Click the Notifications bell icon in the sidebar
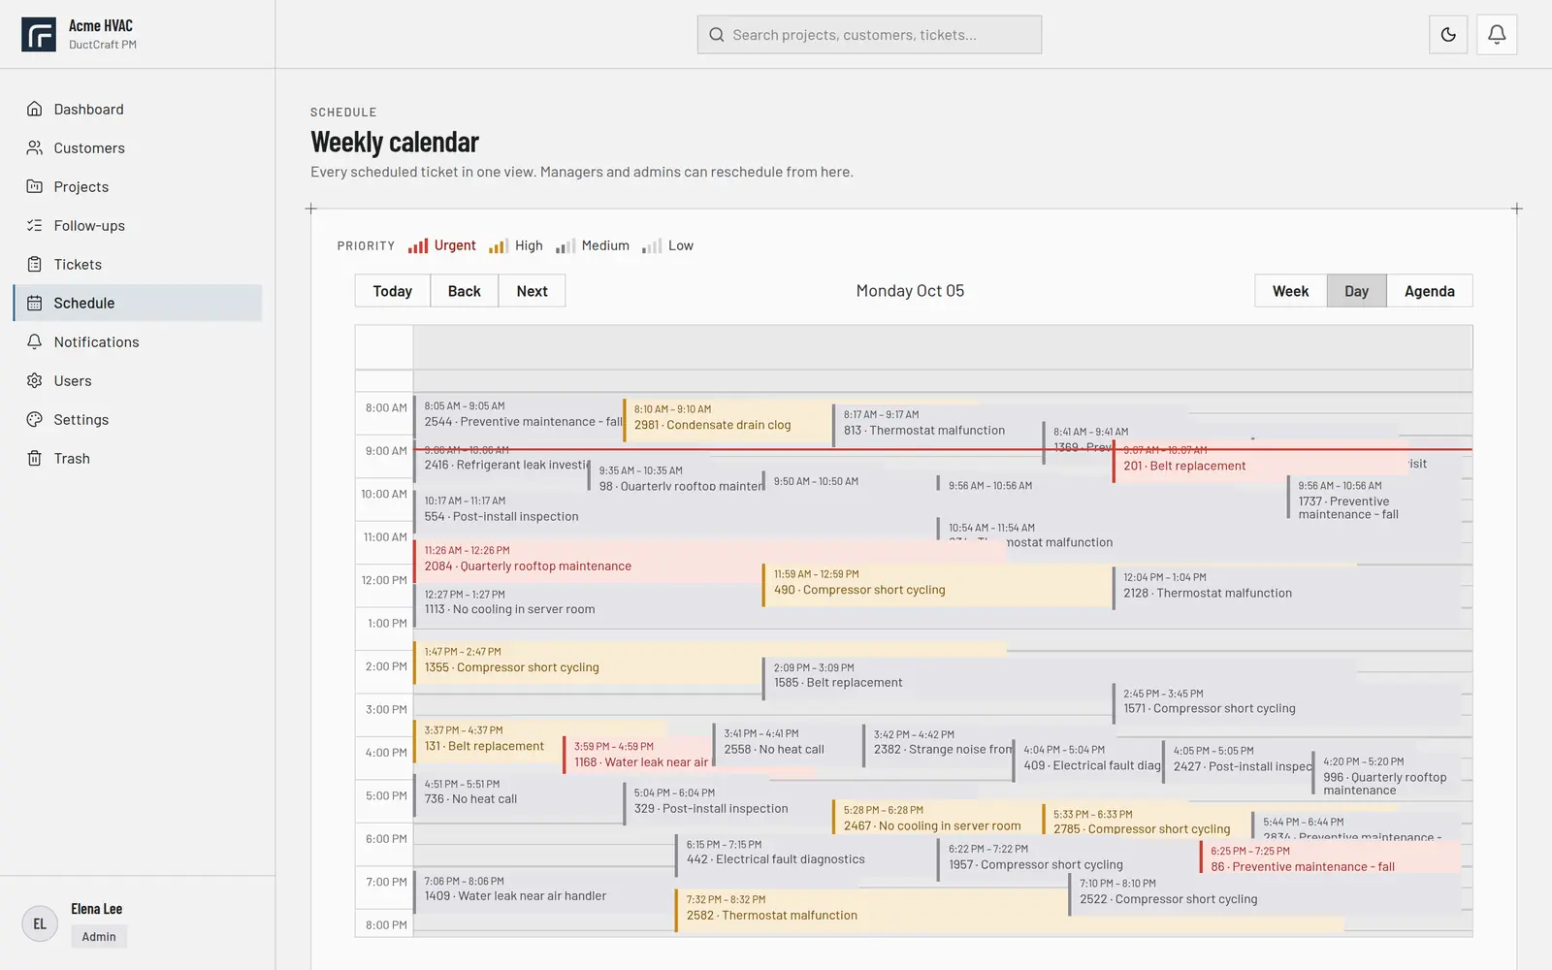This screenshot has height=970, width=1552. click(35, 341)
